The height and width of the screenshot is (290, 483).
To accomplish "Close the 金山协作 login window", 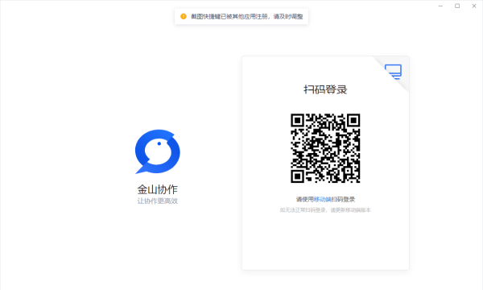I will tap(474, 6).
